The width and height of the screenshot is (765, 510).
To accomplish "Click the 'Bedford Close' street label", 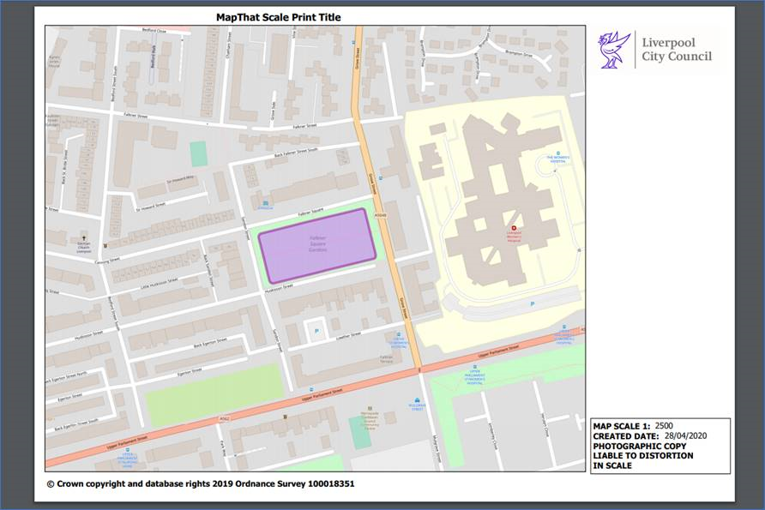I will tap(154, 30).
